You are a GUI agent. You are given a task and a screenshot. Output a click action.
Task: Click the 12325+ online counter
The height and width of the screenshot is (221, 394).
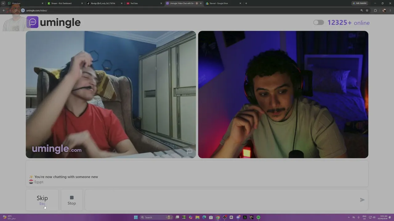(x=348, y=23)
